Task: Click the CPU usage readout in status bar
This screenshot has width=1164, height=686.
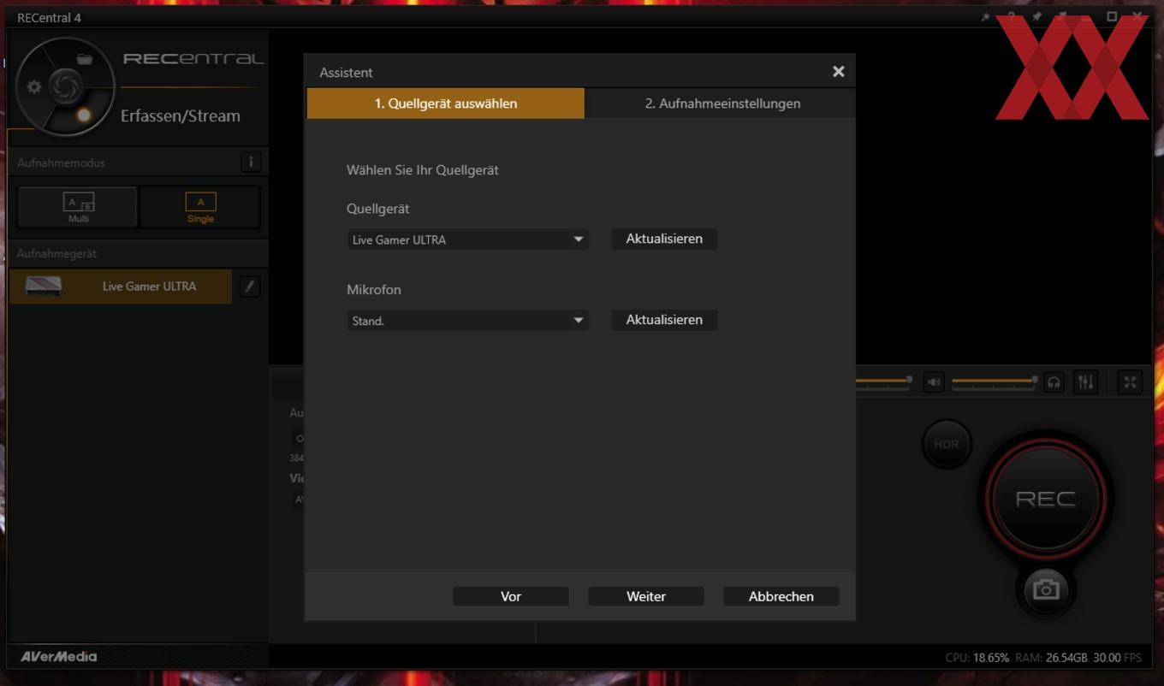Action: click(x=977, y=658)
